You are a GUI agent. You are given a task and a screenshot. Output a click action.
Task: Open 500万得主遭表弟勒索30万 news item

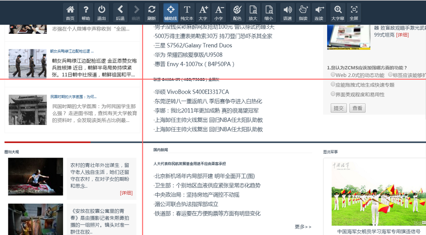pyautogui.click(x=213, y=36)
